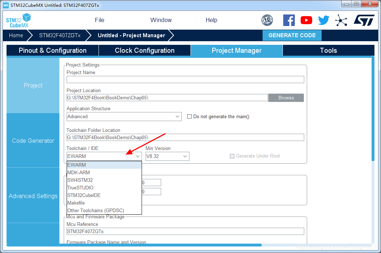Open the 10-year anniversary badge icon

[267, 20]
